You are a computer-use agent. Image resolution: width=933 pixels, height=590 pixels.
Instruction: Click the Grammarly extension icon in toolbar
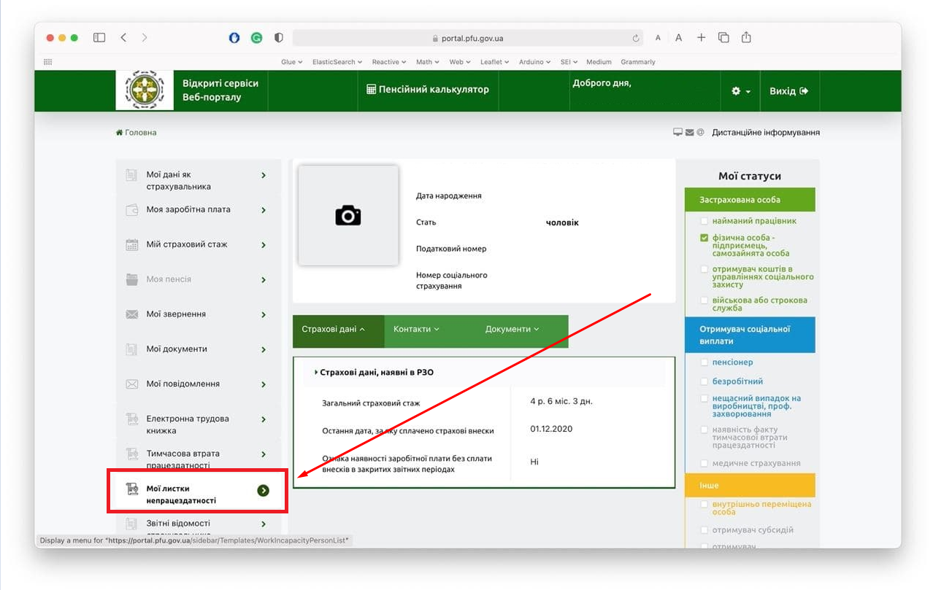[x=256, y=38]
